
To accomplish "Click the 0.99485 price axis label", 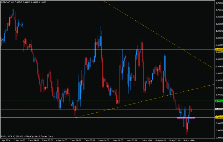I will pyautogui.click(x=219, y=138).
